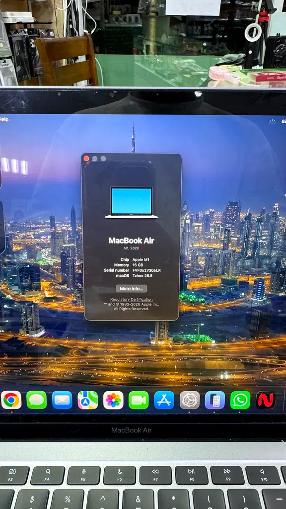286x509 pixels.
Task: Minimize the About This Mac window
Action: click(95, 159)
